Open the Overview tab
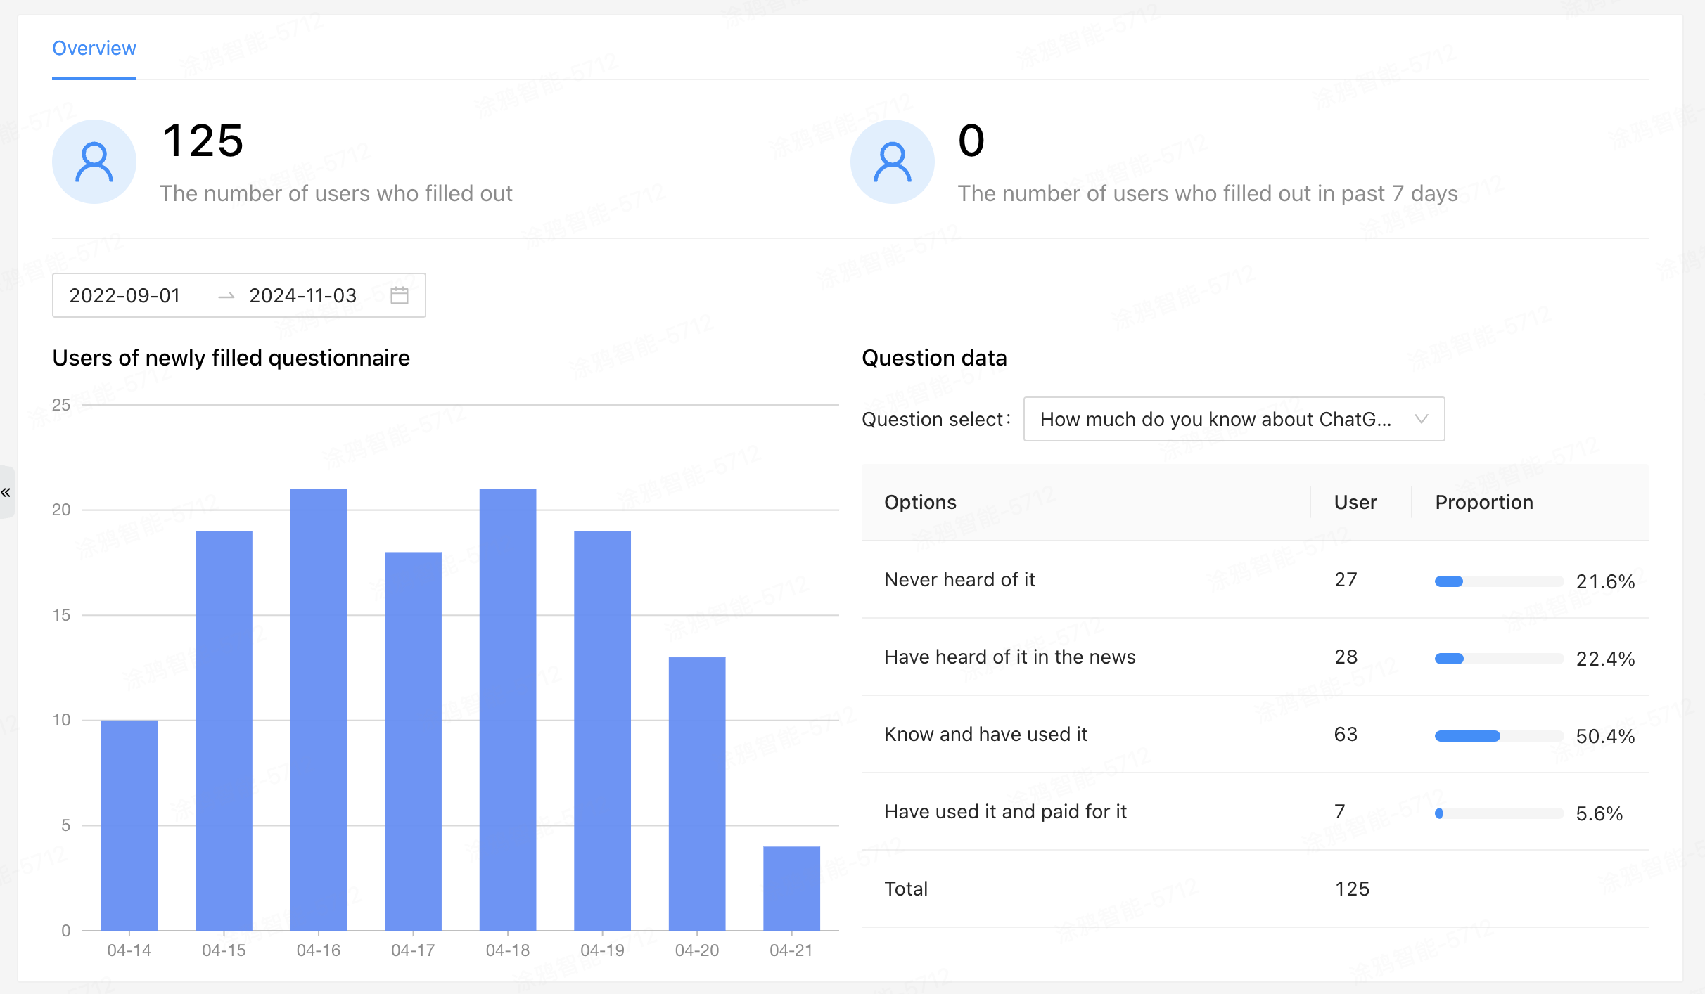Viewport: 1705px width, 994px height. [94, 48]
